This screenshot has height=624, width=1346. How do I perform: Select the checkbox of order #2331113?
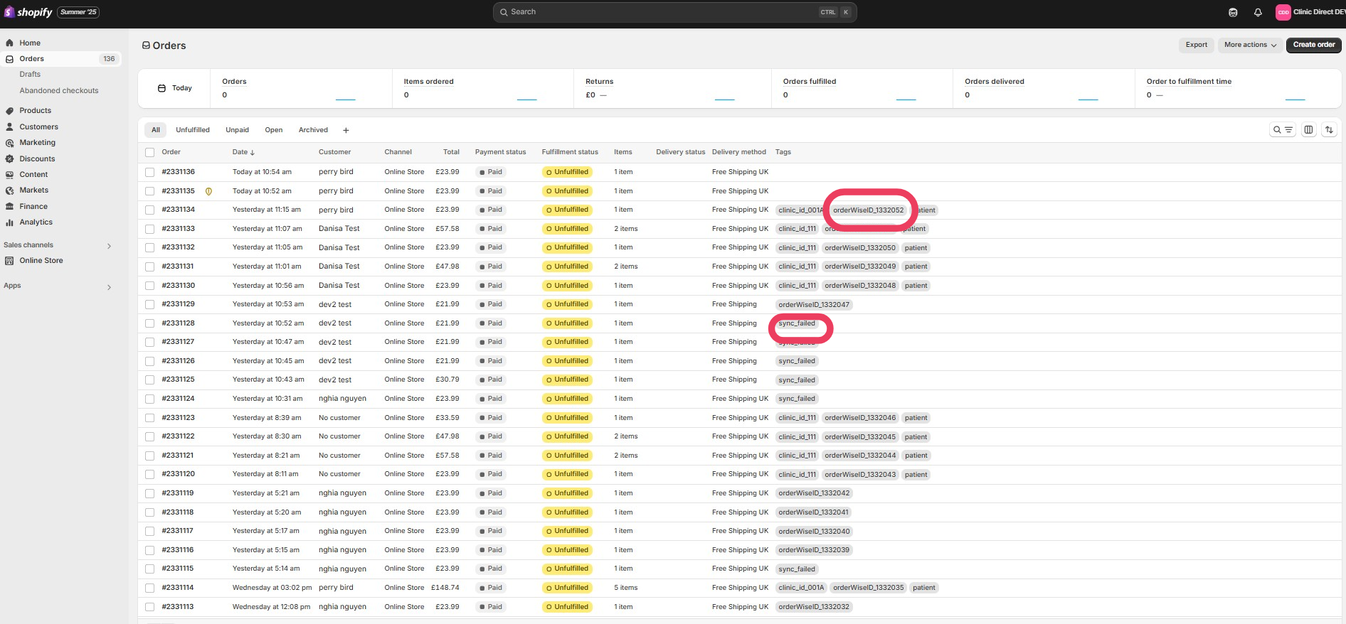149,607
